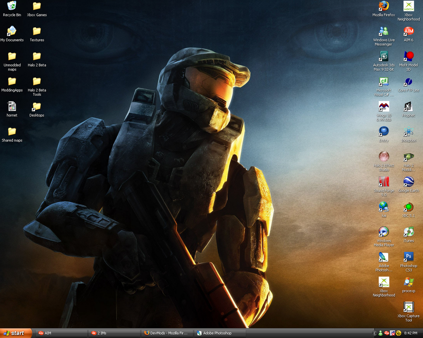The height and width of the screenshot is (338, 423).
Task: Click network tray icon with red X
Action: tap(392, 333)
